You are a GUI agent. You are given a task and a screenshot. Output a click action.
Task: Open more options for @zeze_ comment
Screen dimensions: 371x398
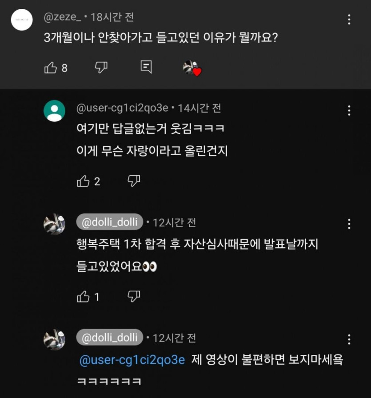click(x=349, y=20)
